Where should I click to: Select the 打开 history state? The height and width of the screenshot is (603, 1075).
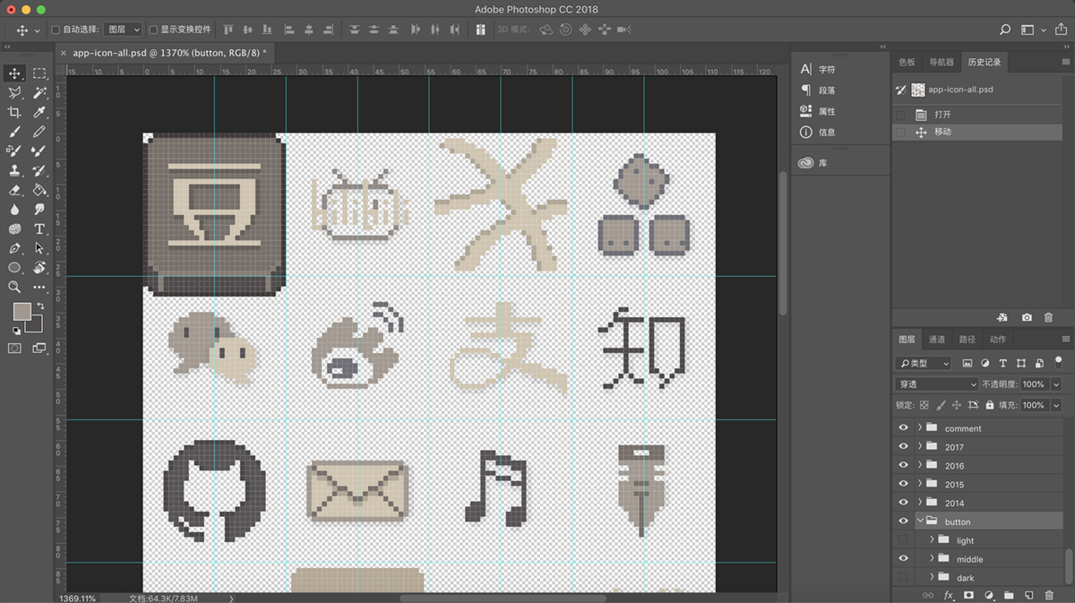(942, 115)
